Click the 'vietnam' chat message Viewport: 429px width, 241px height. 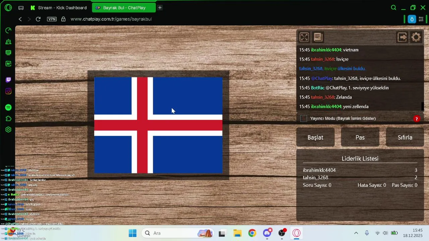click(x=329, y=50)
